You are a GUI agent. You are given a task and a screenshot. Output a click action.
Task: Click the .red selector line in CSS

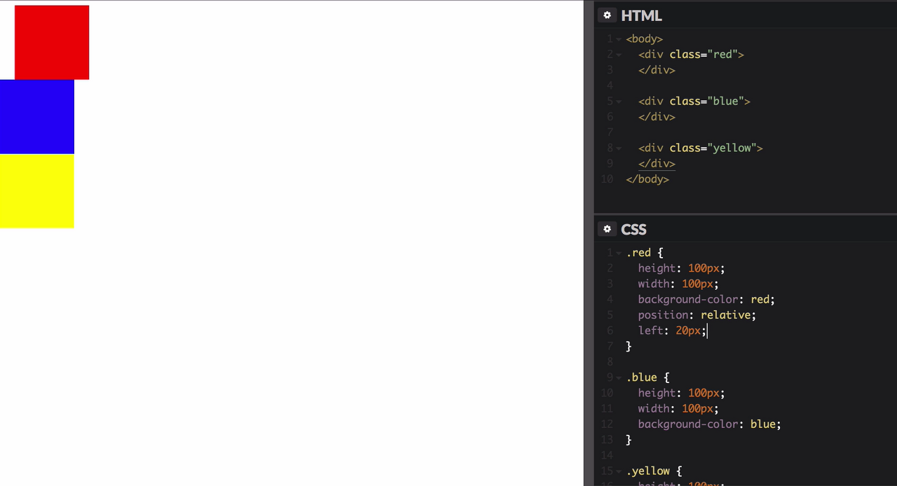pyautogui.click(x=645, y=253)
